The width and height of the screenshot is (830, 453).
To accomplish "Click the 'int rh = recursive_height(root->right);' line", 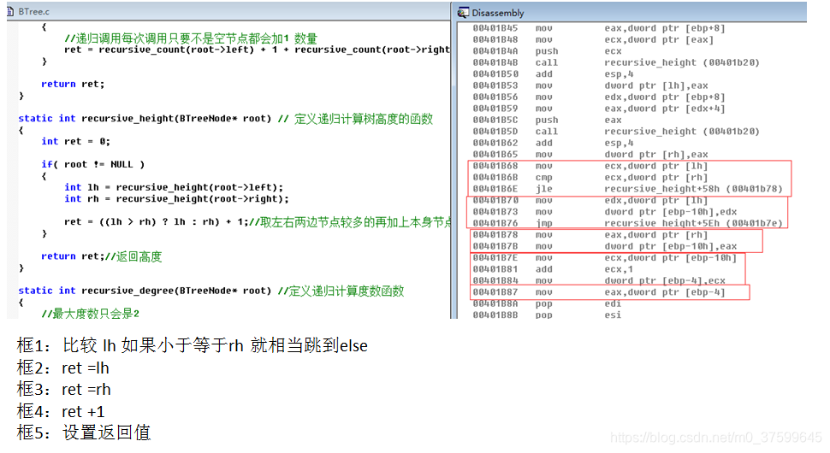I will click(x=176, y=199).
